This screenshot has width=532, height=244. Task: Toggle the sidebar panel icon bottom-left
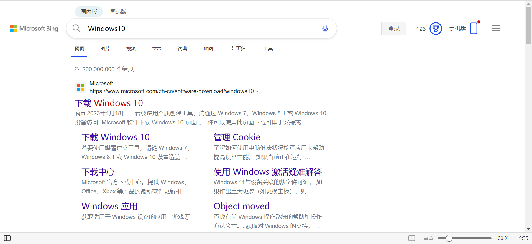[x=7, y=238]
